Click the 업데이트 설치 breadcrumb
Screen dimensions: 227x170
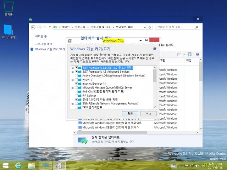[x=124, y=27]
